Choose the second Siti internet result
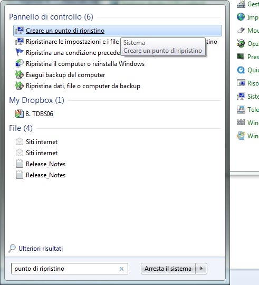 tap(42, 153)
